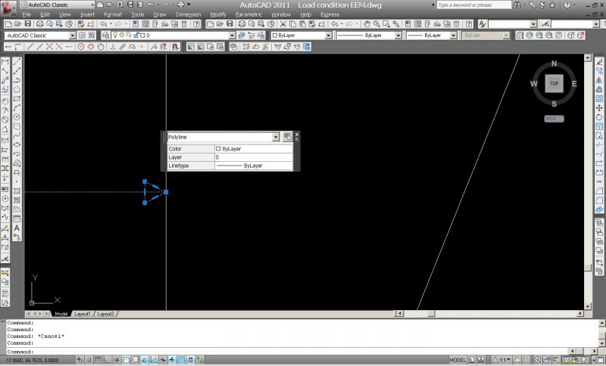606x366 pixels.
Task: Click the command line input area
Action: tap(286, 352)
